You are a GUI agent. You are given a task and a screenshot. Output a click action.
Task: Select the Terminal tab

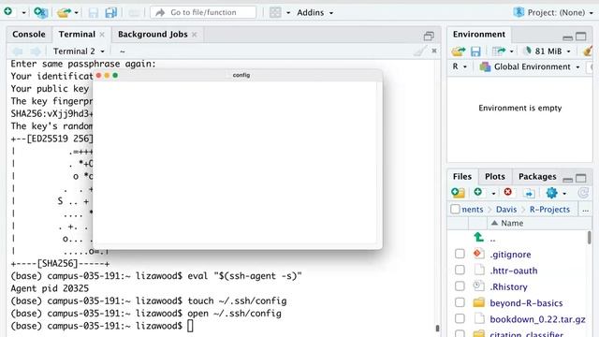77,35
